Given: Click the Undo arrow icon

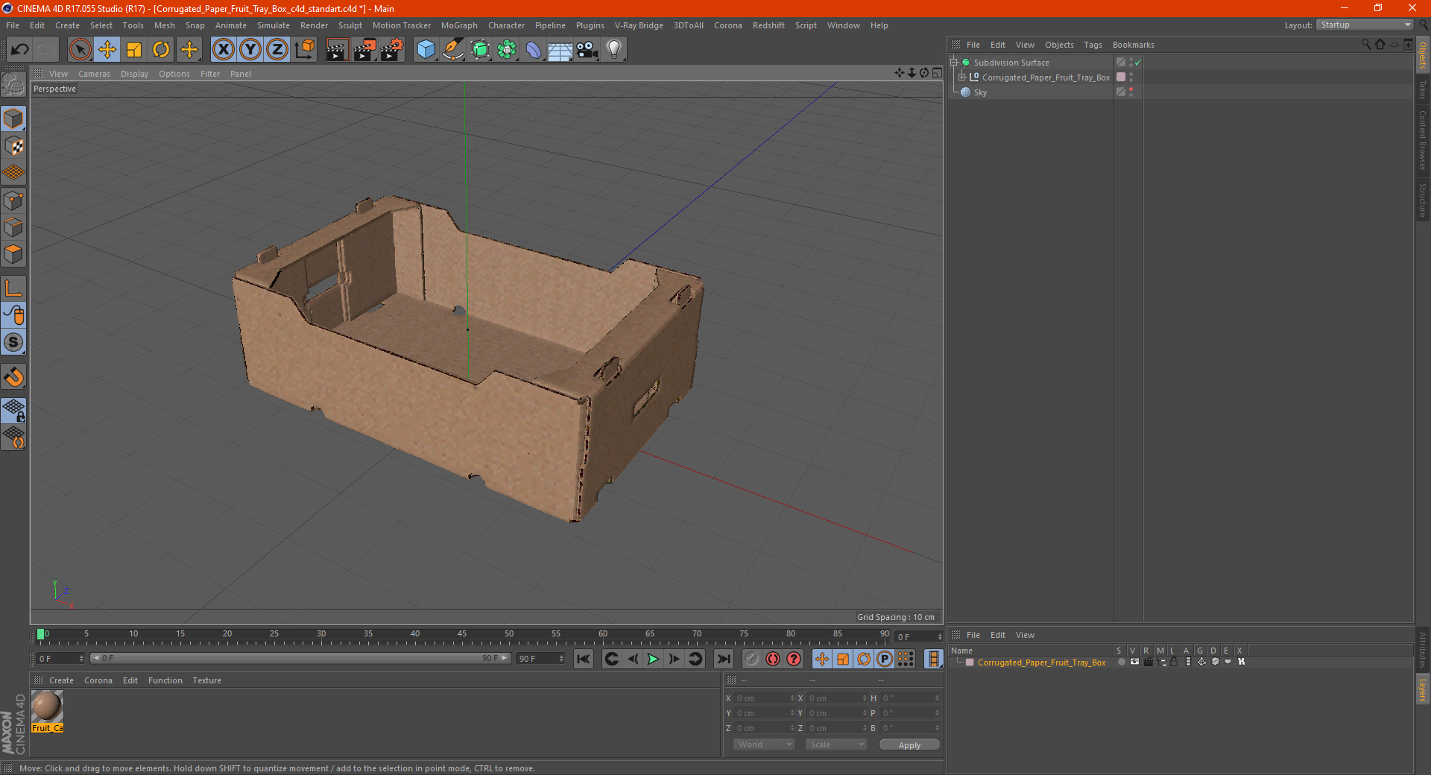Looking at the screenshot, I should (20, 50).
